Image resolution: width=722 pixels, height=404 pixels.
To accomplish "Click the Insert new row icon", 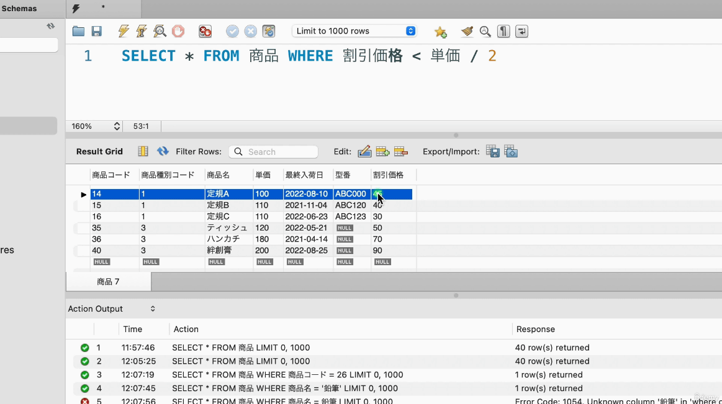I will click(383, 151).
